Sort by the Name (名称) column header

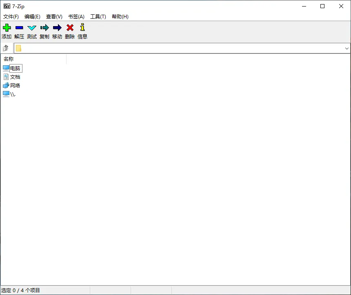click(x=33, y=59)
